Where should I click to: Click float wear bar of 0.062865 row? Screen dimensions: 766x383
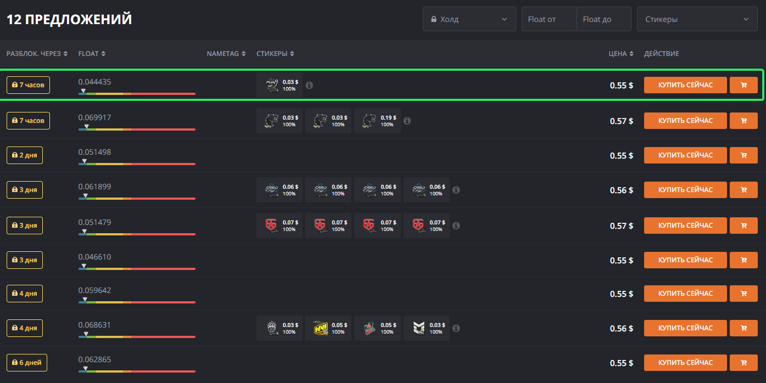click(137, 371)
